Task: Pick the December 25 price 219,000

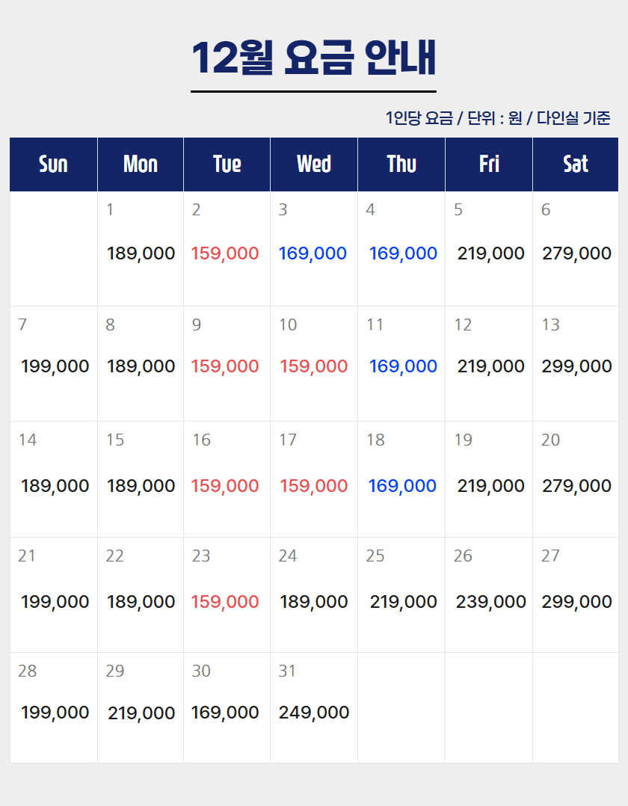Action: 403,602
